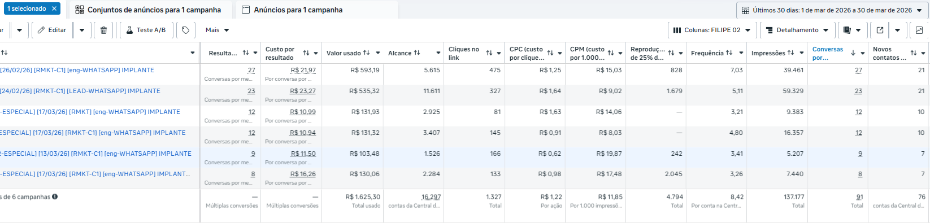Expand the arrow next to the export icon
Screen dimensions: 930x223
(897, 30)
